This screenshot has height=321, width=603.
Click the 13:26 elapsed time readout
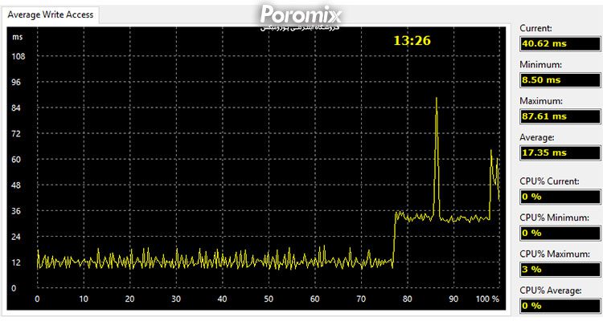412,40
